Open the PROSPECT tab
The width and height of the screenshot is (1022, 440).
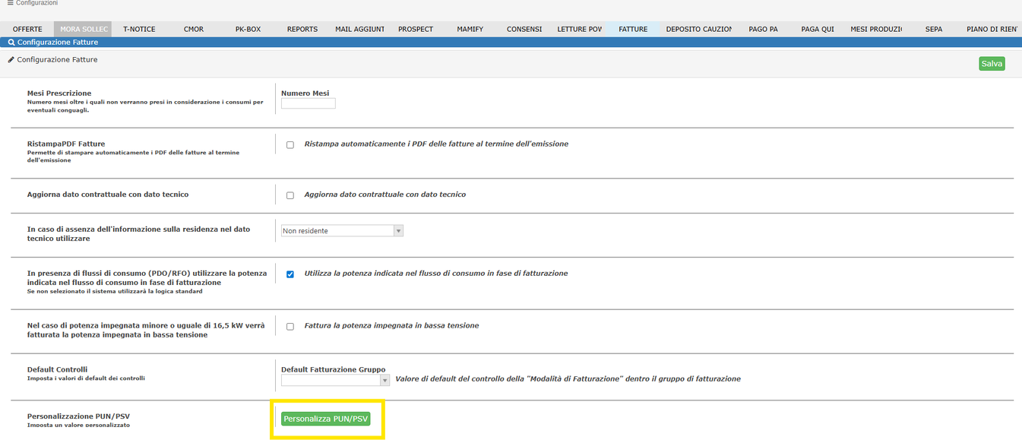[x=416, y=29]
